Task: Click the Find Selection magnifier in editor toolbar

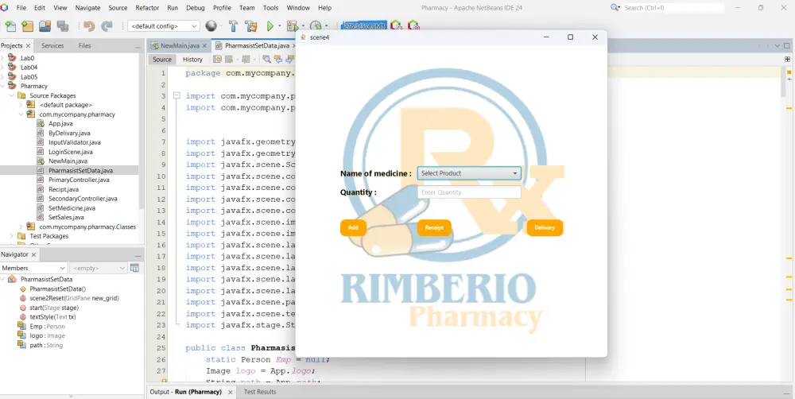Action: click(x=266, y=60)
